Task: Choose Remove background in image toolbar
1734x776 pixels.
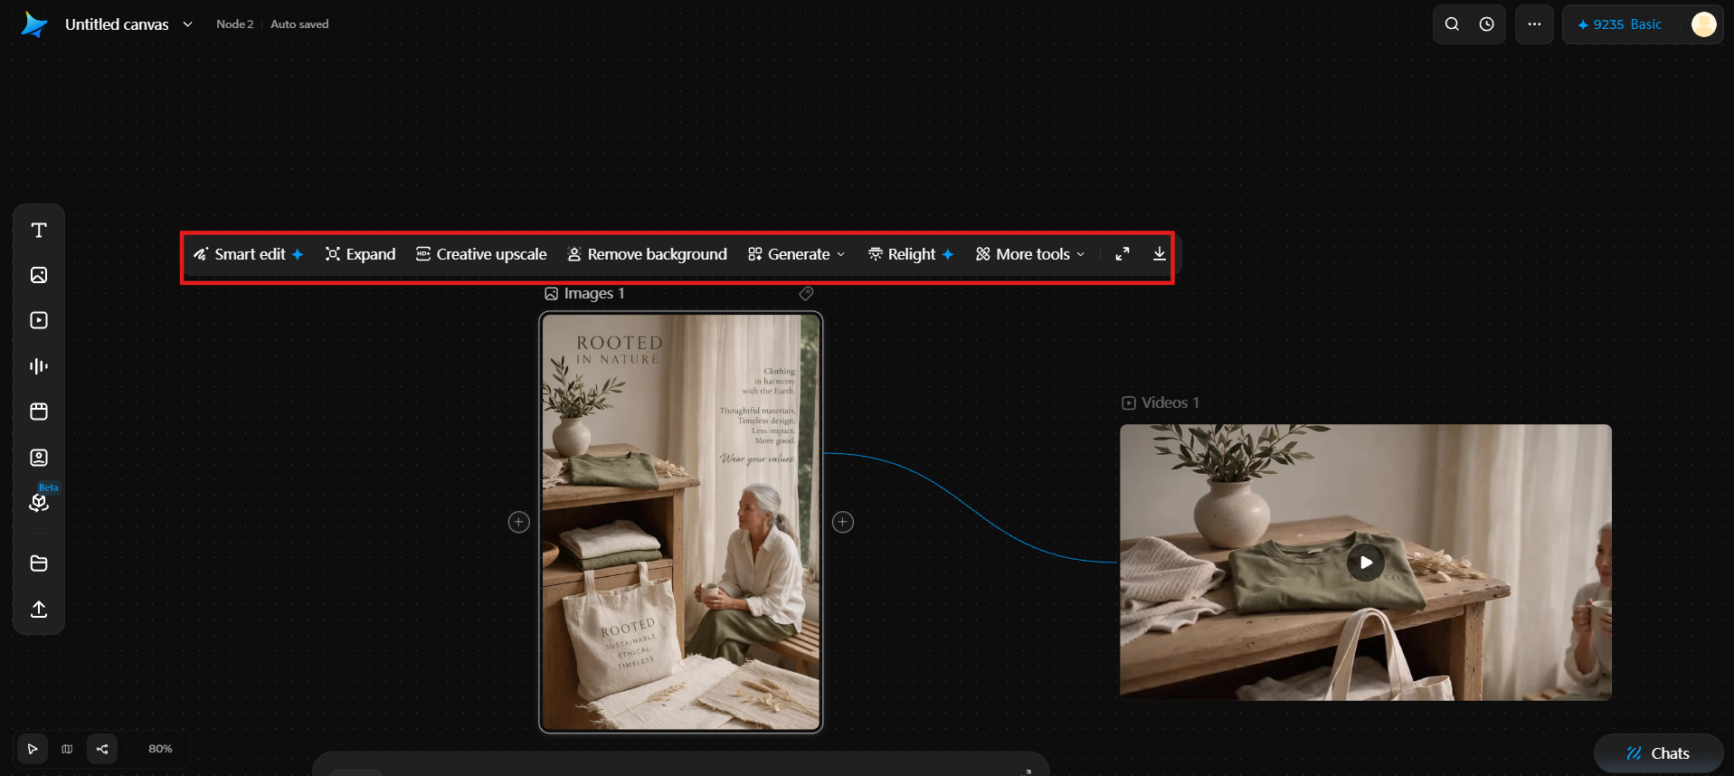Action: (x=647, y=254)
